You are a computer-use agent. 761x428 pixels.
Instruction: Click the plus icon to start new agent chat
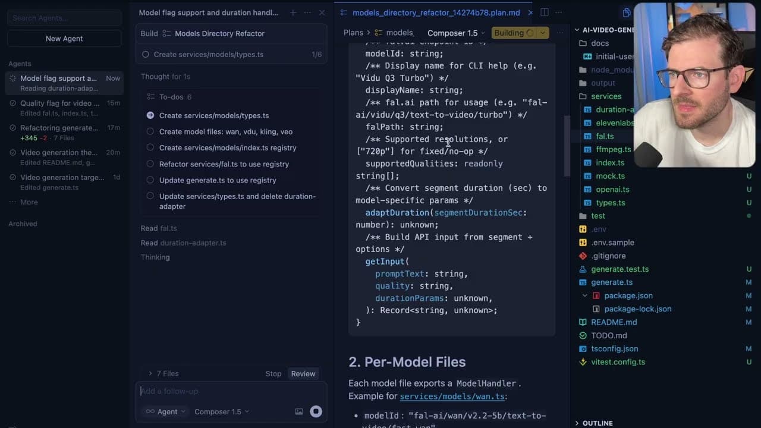tap(293, 12)
